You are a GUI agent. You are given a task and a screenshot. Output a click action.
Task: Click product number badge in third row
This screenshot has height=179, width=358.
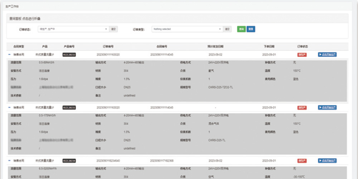click(69, 161)
